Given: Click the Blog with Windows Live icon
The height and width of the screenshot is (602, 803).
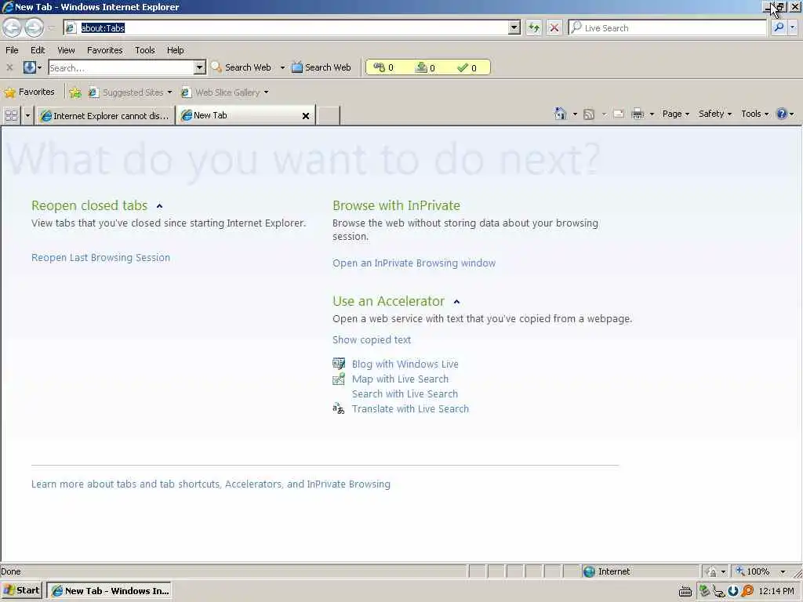Looking at the screenshot, I should (339, 364).
